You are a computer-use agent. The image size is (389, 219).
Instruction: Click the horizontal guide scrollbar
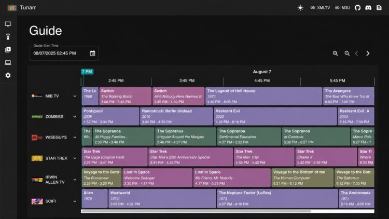[196, 211]
